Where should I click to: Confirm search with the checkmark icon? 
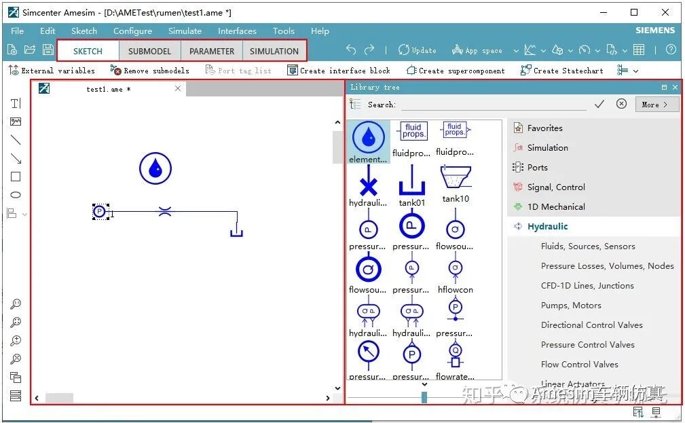tap(599, 104)
